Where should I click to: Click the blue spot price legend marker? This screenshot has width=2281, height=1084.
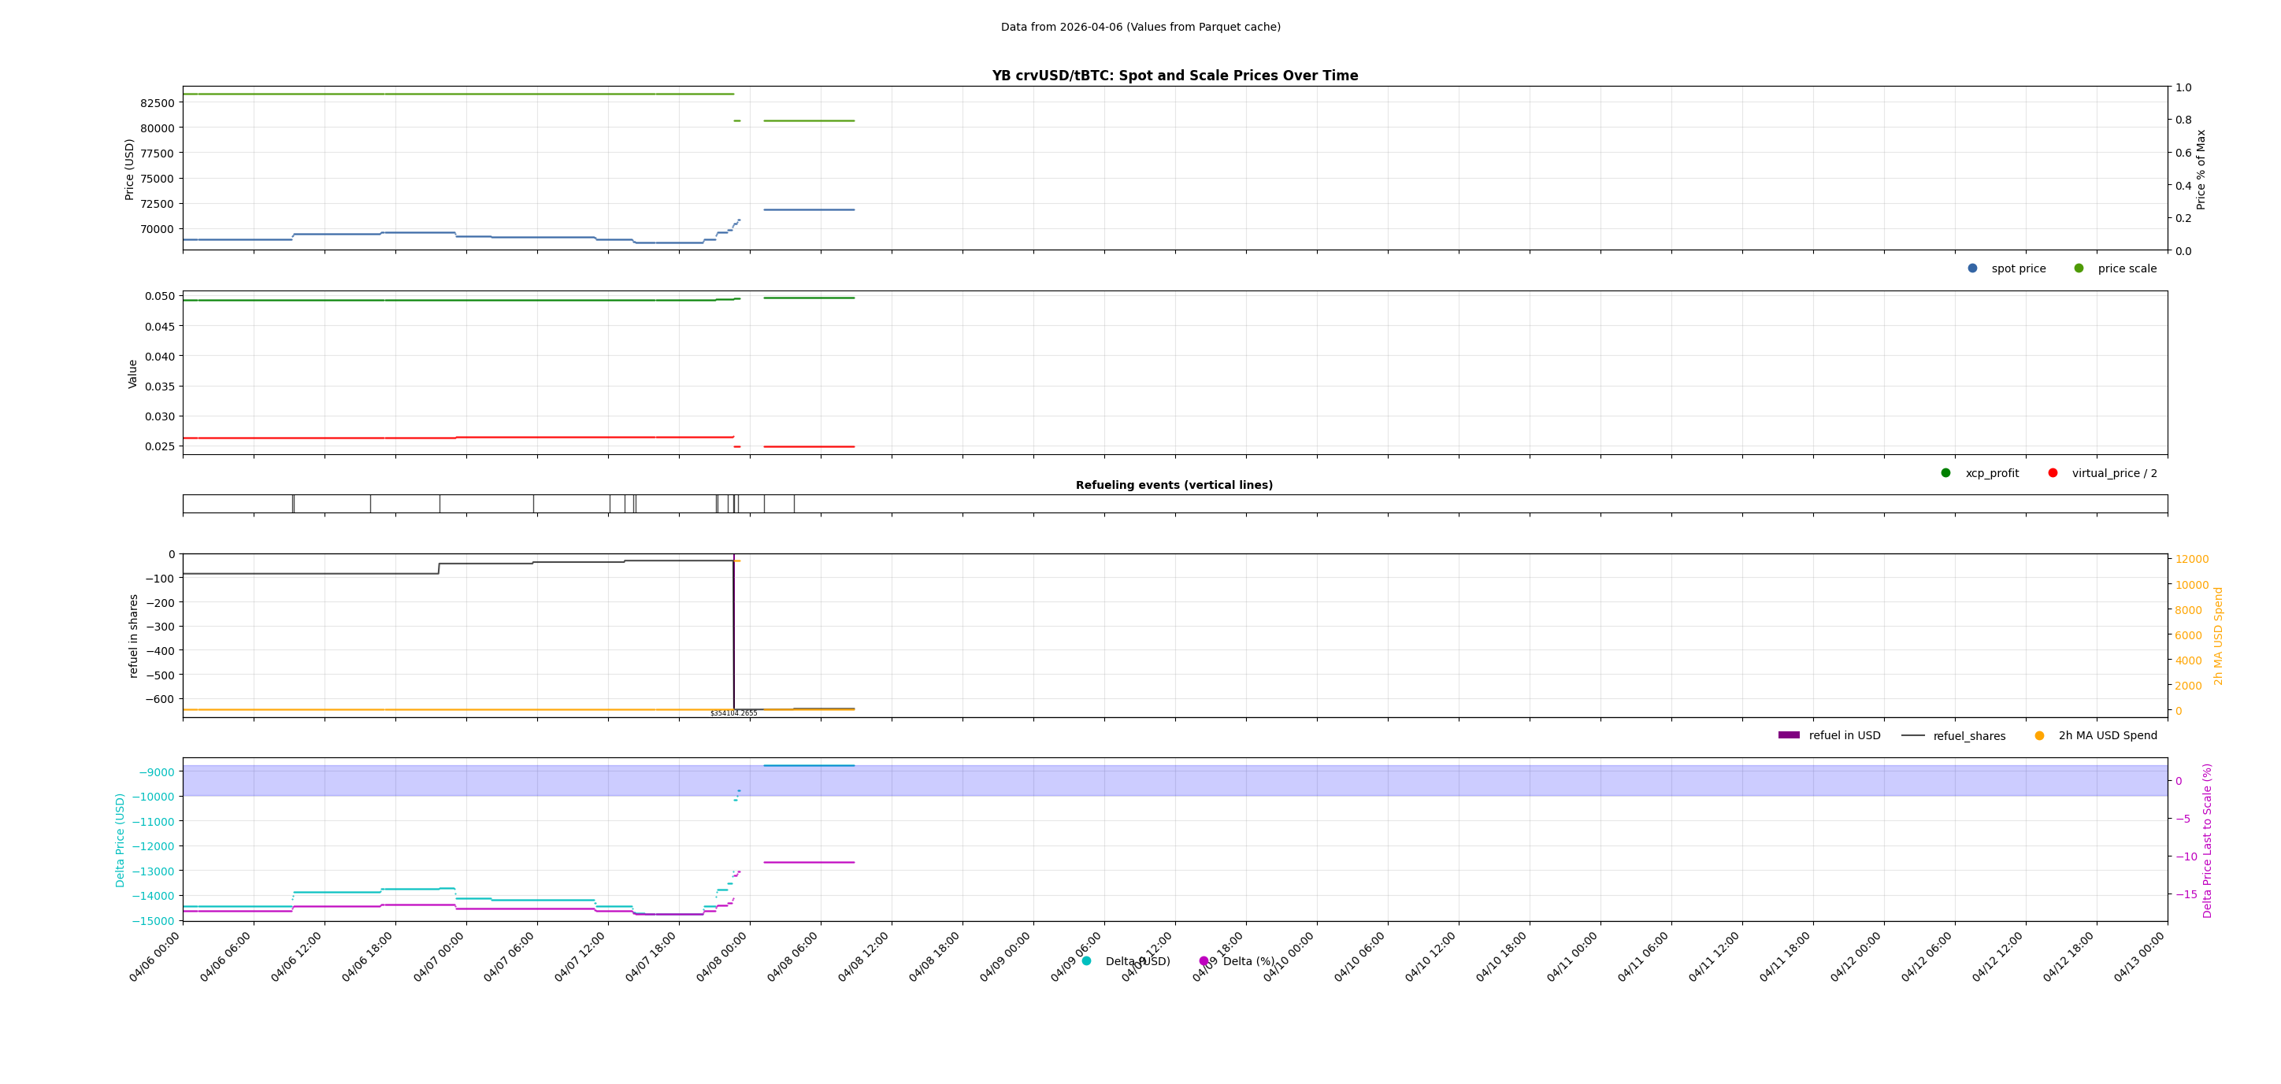coord(1972,268)
